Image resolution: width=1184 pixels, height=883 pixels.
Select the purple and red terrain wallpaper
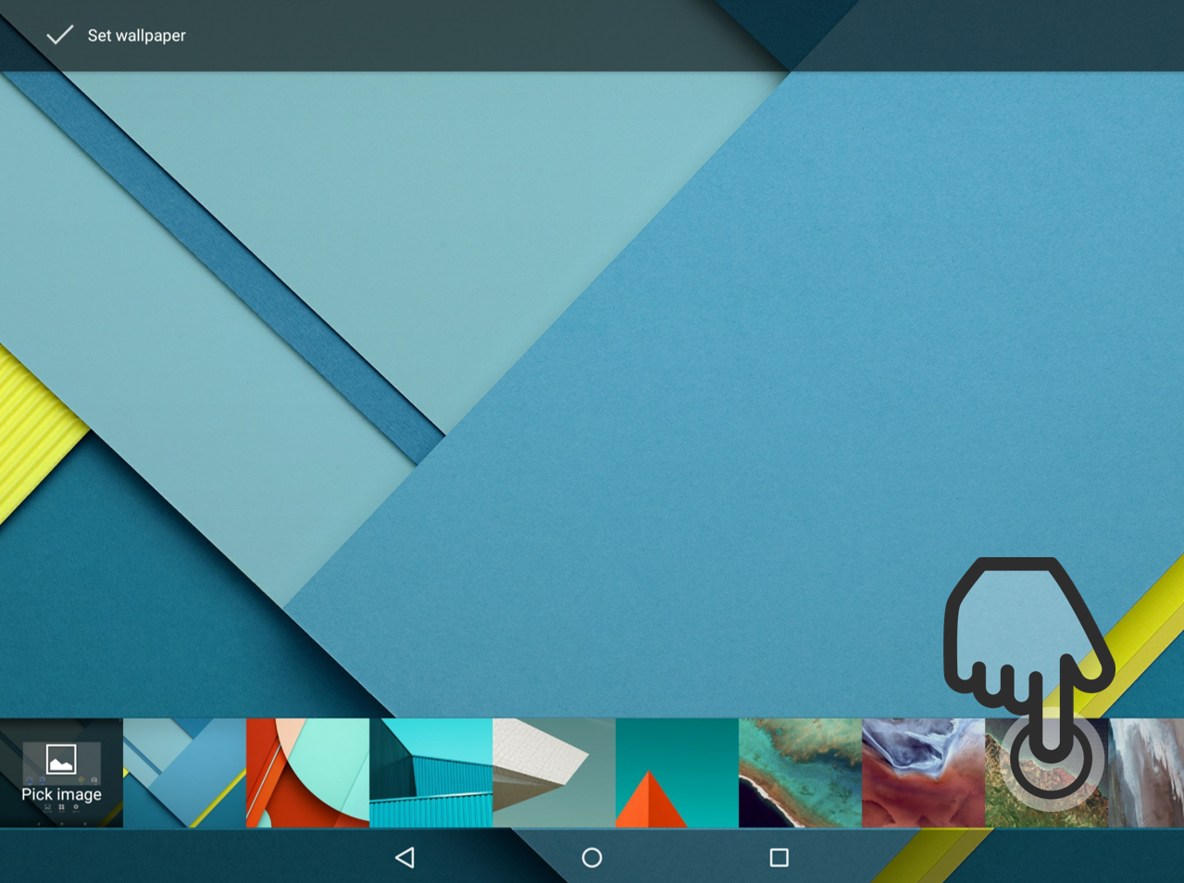point(923,773)
